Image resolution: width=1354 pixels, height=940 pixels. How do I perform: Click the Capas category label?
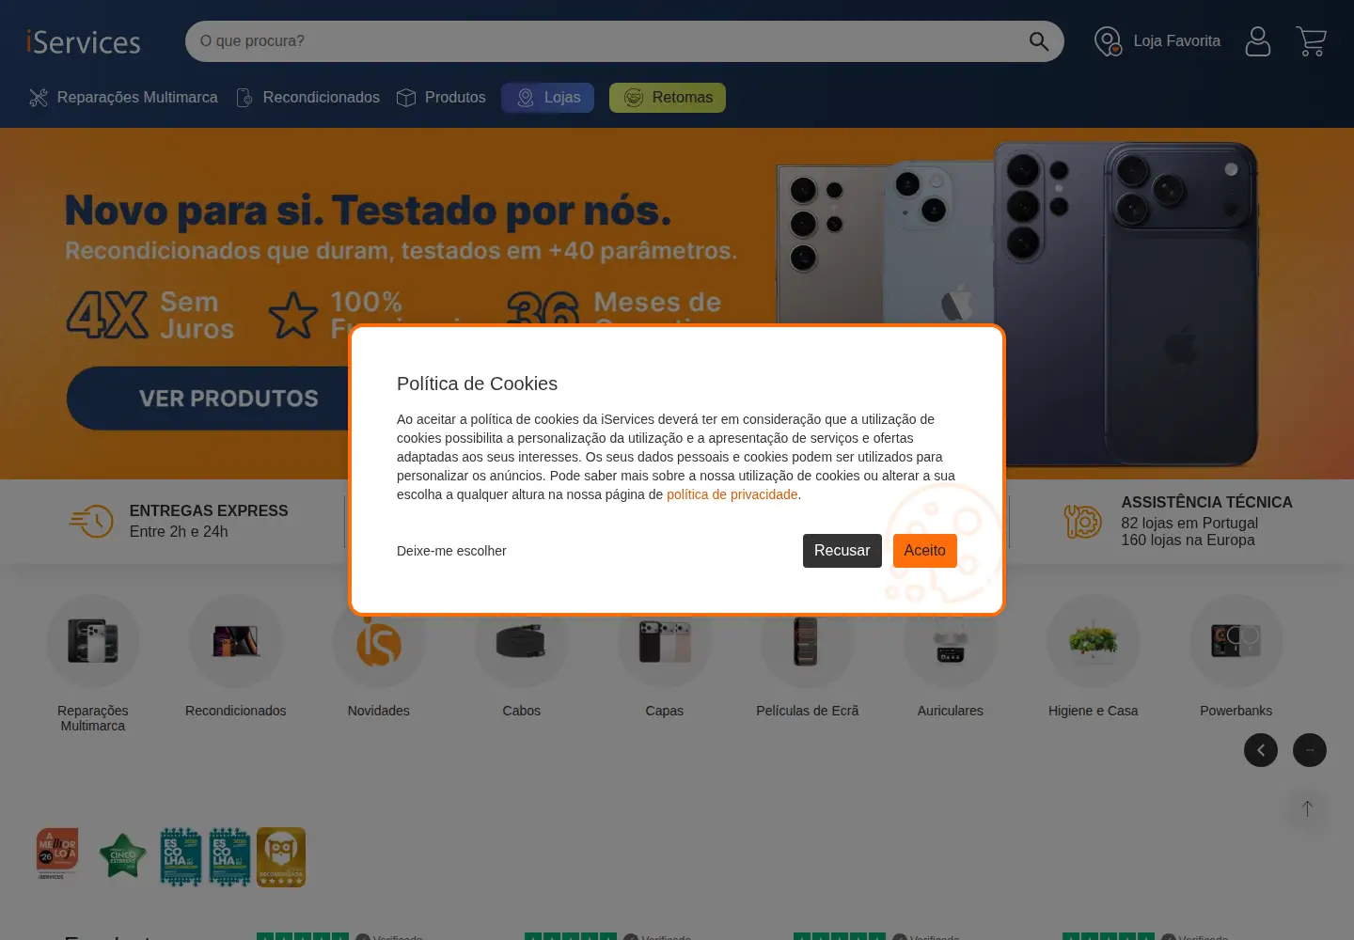coord(665,711)
